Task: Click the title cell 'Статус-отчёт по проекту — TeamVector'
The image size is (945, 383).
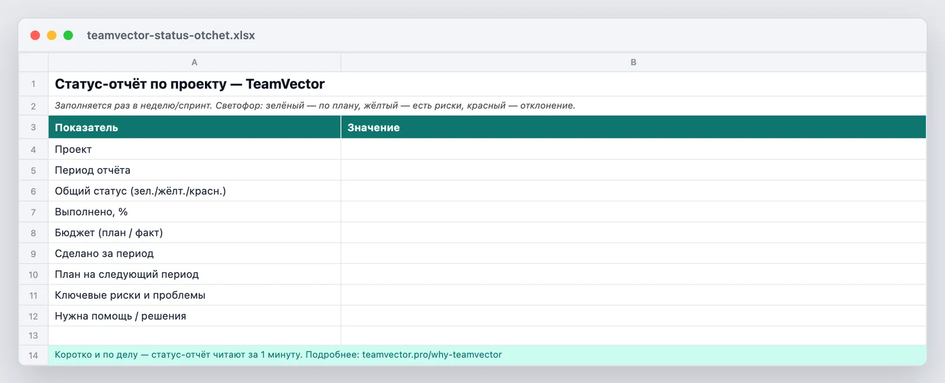Action: coord(487,84)
